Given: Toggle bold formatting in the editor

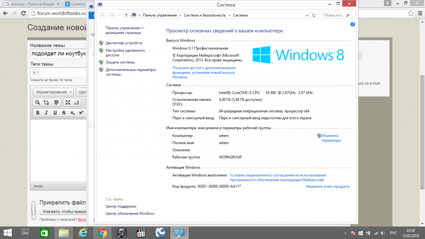Looking at the screenshot, I should 38,113.
